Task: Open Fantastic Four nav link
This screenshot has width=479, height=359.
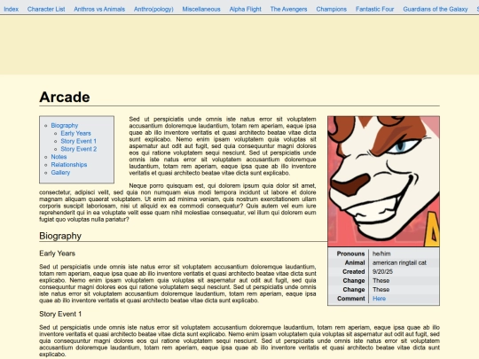Action: [375, 9]
